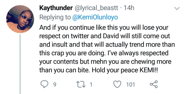Image resolution: width=186 pixels, height=94 pixels.
Task: Click the vertical thread line below avatar
Action: 20,64
